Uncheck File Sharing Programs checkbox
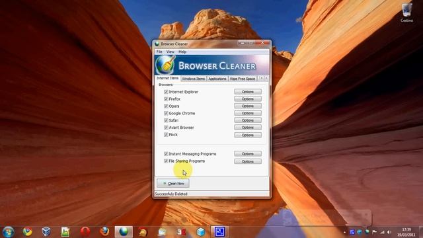Screen dimensions: 423x238 [166, 161]
